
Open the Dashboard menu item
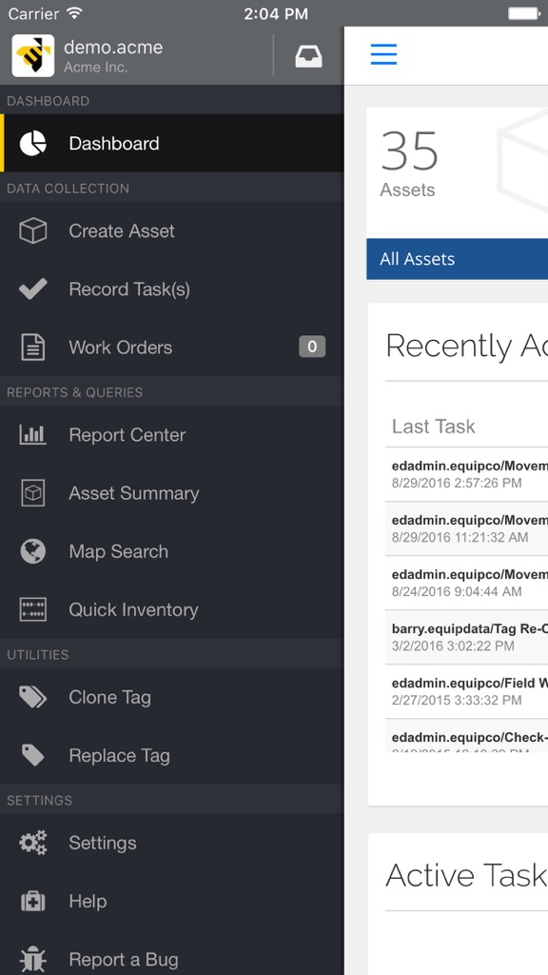click(x=171, y=143)
